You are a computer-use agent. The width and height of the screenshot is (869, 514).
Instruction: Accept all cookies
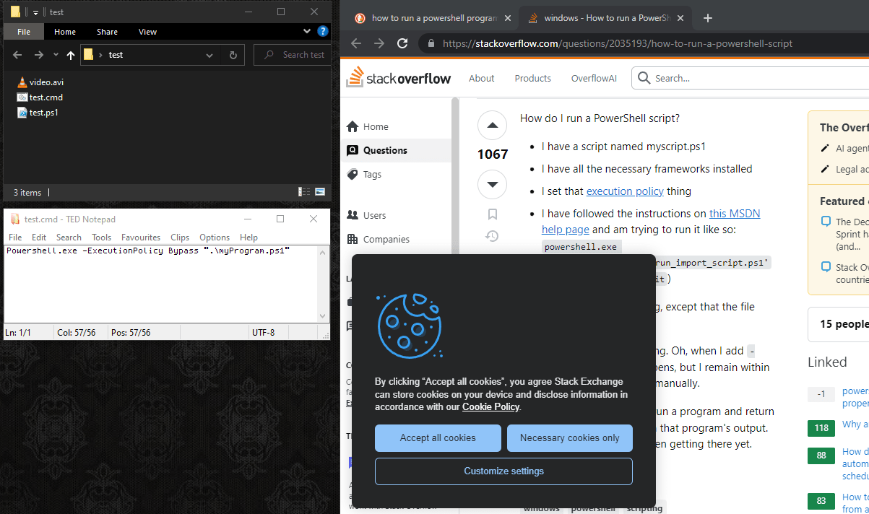click(438, 438)
